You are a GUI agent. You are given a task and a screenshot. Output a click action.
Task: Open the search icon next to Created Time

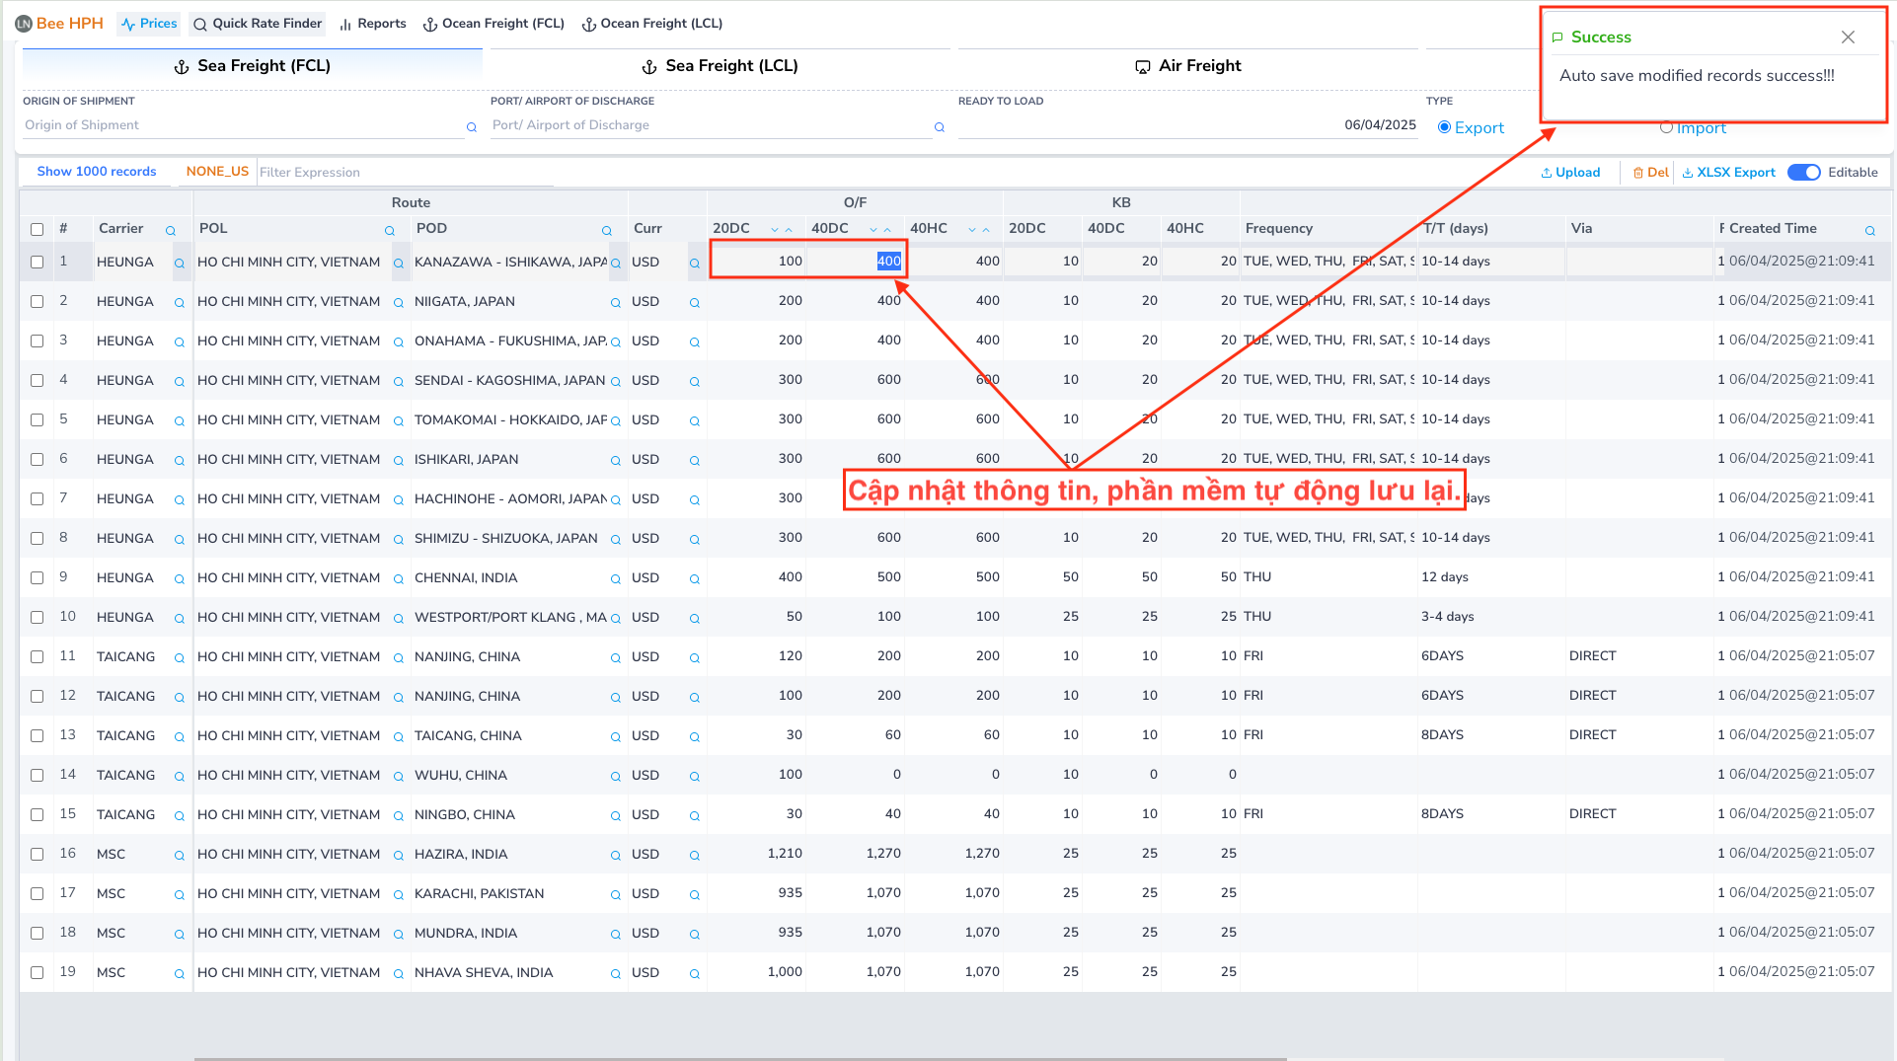click(1870, 229)
